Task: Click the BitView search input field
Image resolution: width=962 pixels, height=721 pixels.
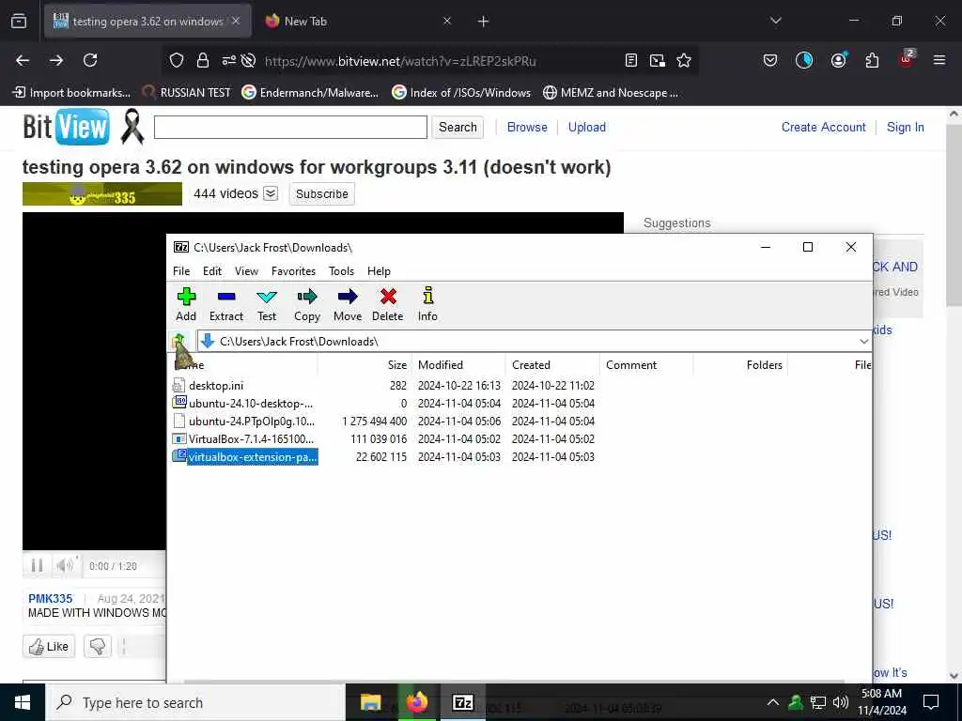Action: pyautogui.click(x=290, y=127)
